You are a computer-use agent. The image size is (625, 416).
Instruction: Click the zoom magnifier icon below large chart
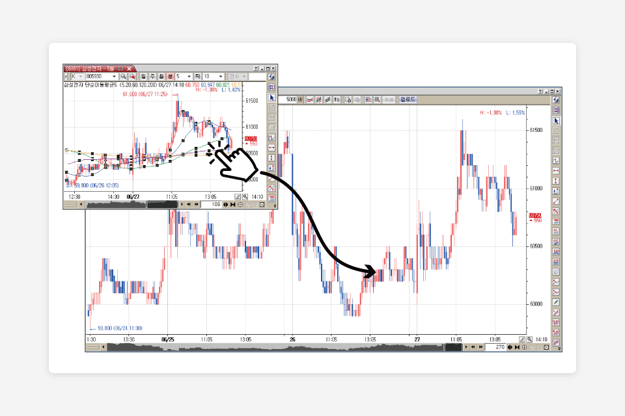pos(530,339)
